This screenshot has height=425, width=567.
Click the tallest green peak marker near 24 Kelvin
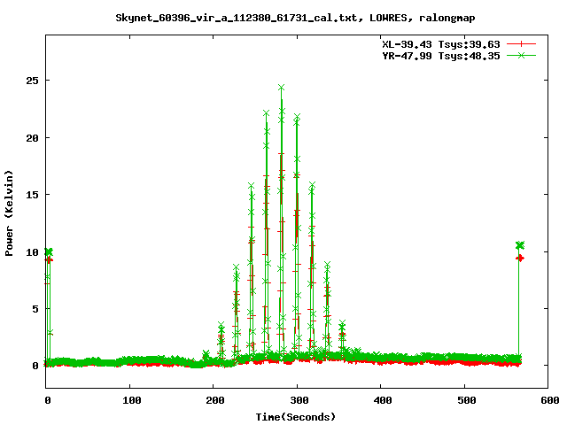pyautogui.click(x=282, y=88)
